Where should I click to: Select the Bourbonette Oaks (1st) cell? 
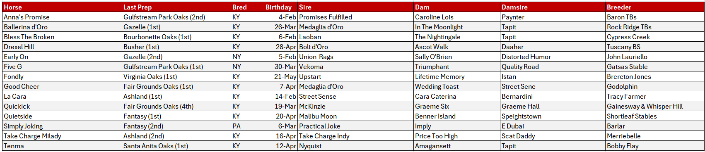(176, 37)
